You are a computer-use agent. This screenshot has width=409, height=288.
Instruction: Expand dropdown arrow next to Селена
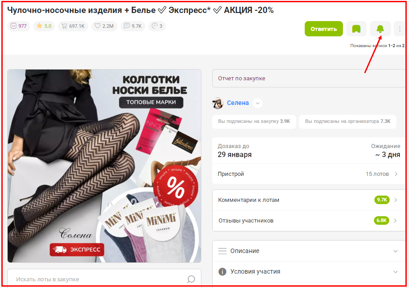[x=258, y=103]
